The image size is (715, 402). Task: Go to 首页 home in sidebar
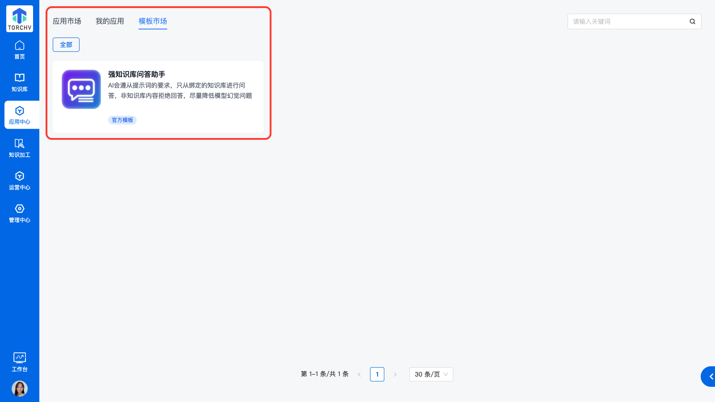click(20, 50)
